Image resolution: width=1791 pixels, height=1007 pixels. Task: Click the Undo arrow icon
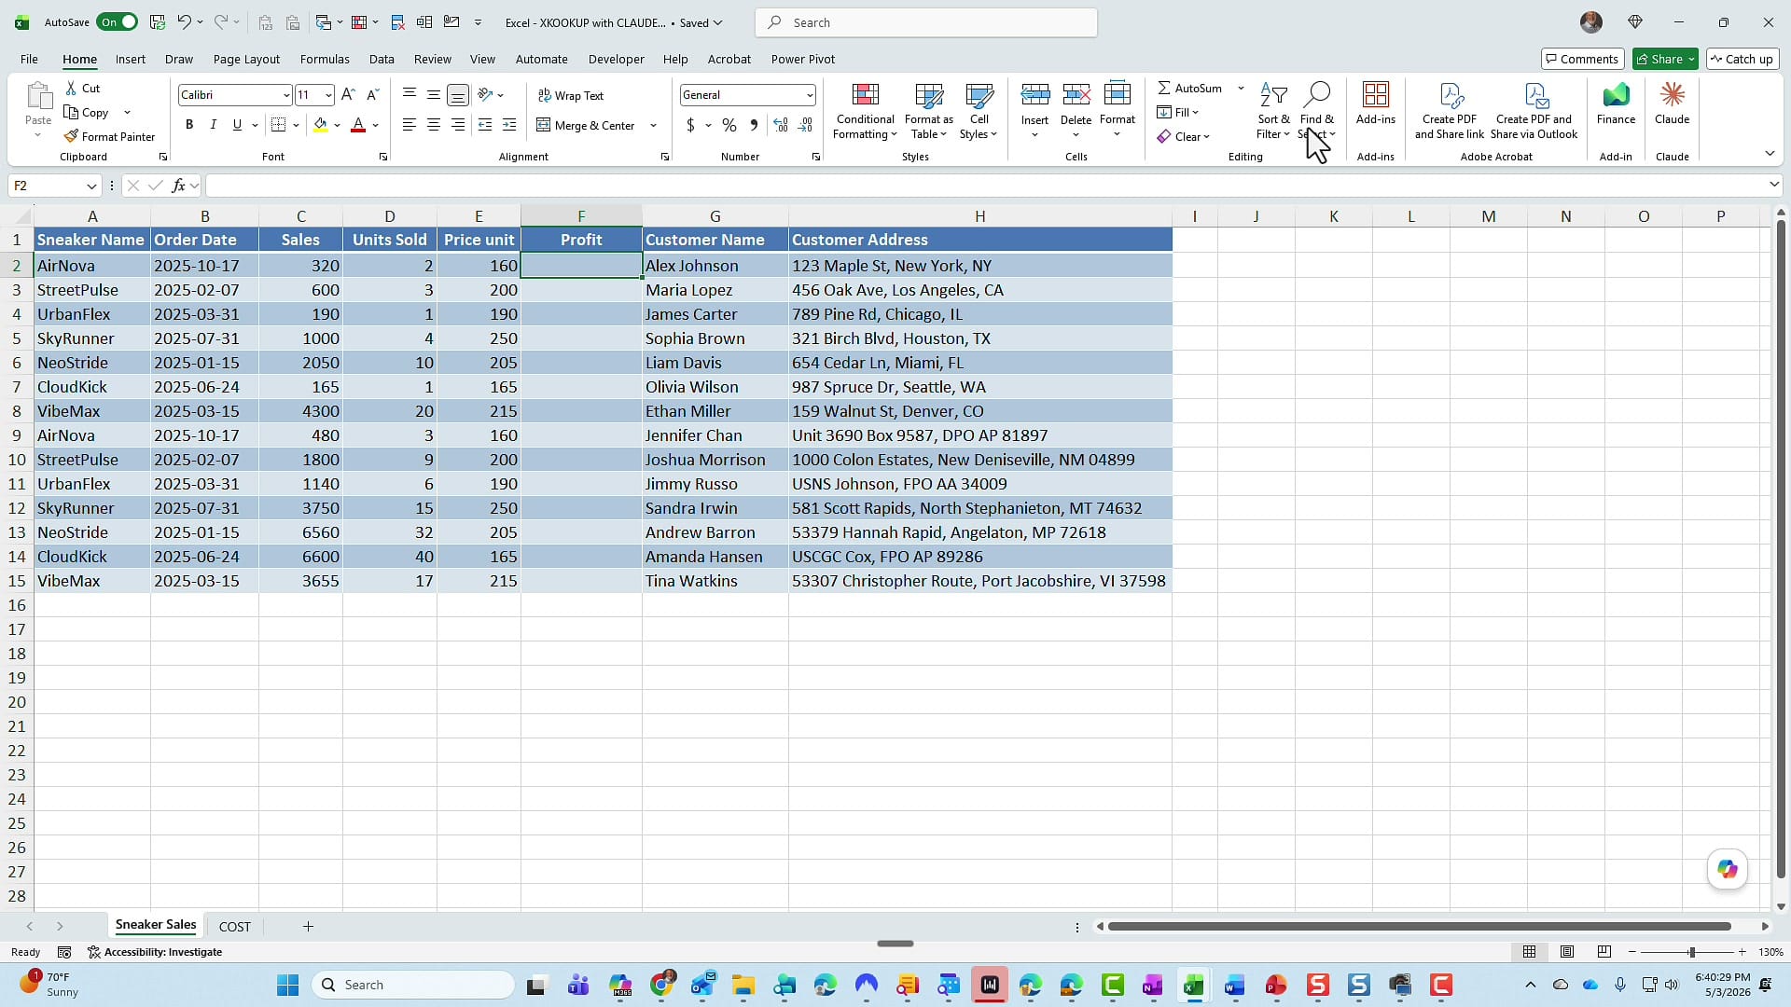click(x=184, y=21)
